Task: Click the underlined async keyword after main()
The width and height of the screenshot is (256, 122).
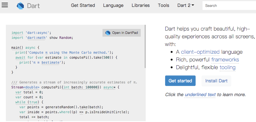Action: click(30, 48)
